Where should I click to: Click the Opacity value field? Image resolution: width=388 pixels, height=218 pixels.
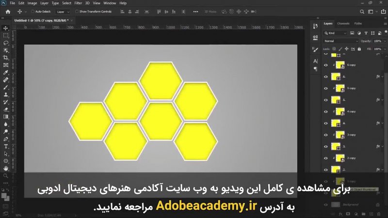point(377,41)
